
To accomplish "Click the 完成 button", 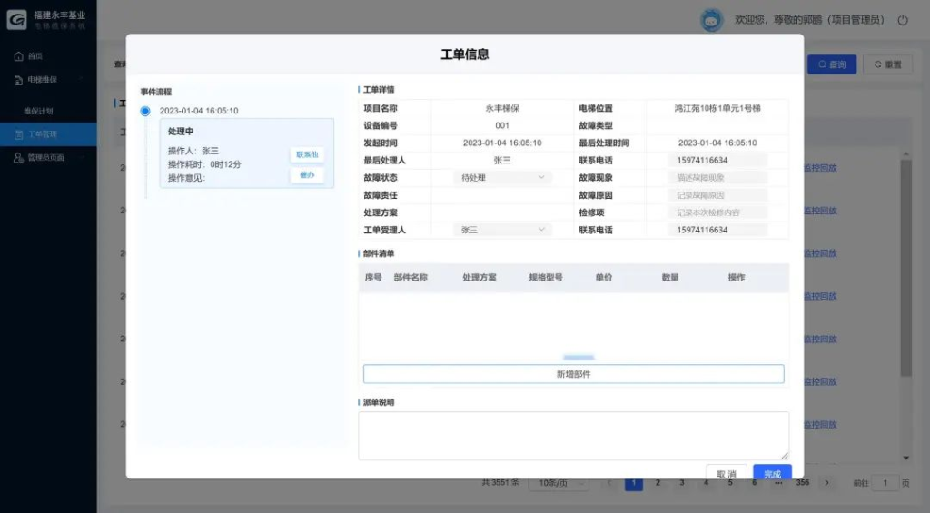I will [772, 474].
